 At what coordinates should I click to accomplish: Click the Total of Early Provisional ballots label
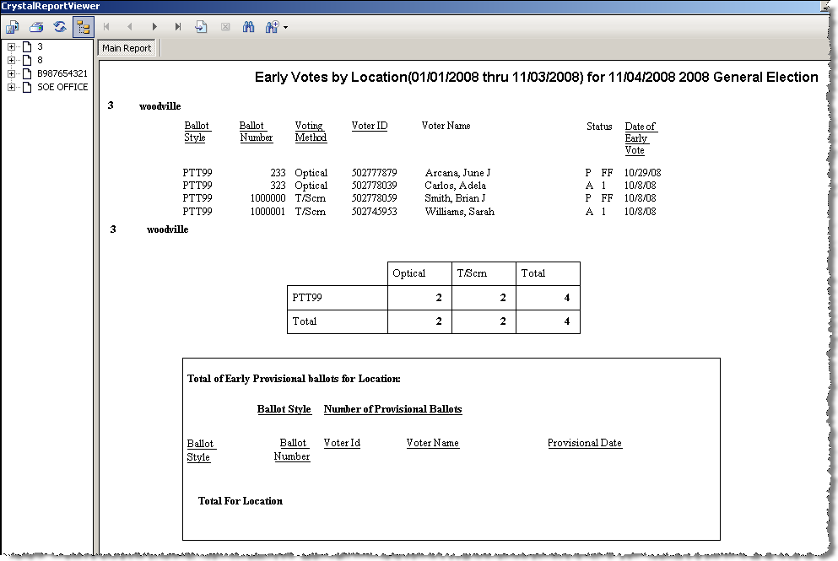(x=294, y=379)
